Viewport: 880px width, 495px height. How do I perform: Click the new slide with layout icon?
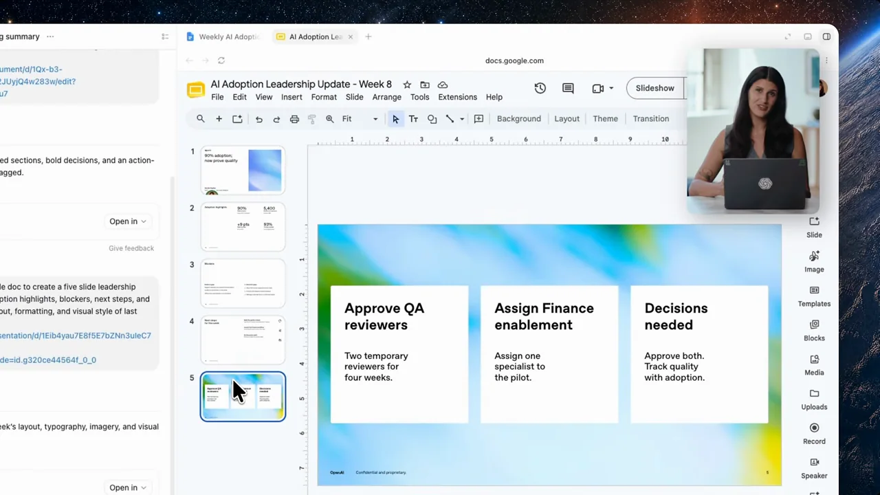pos(237,119)
